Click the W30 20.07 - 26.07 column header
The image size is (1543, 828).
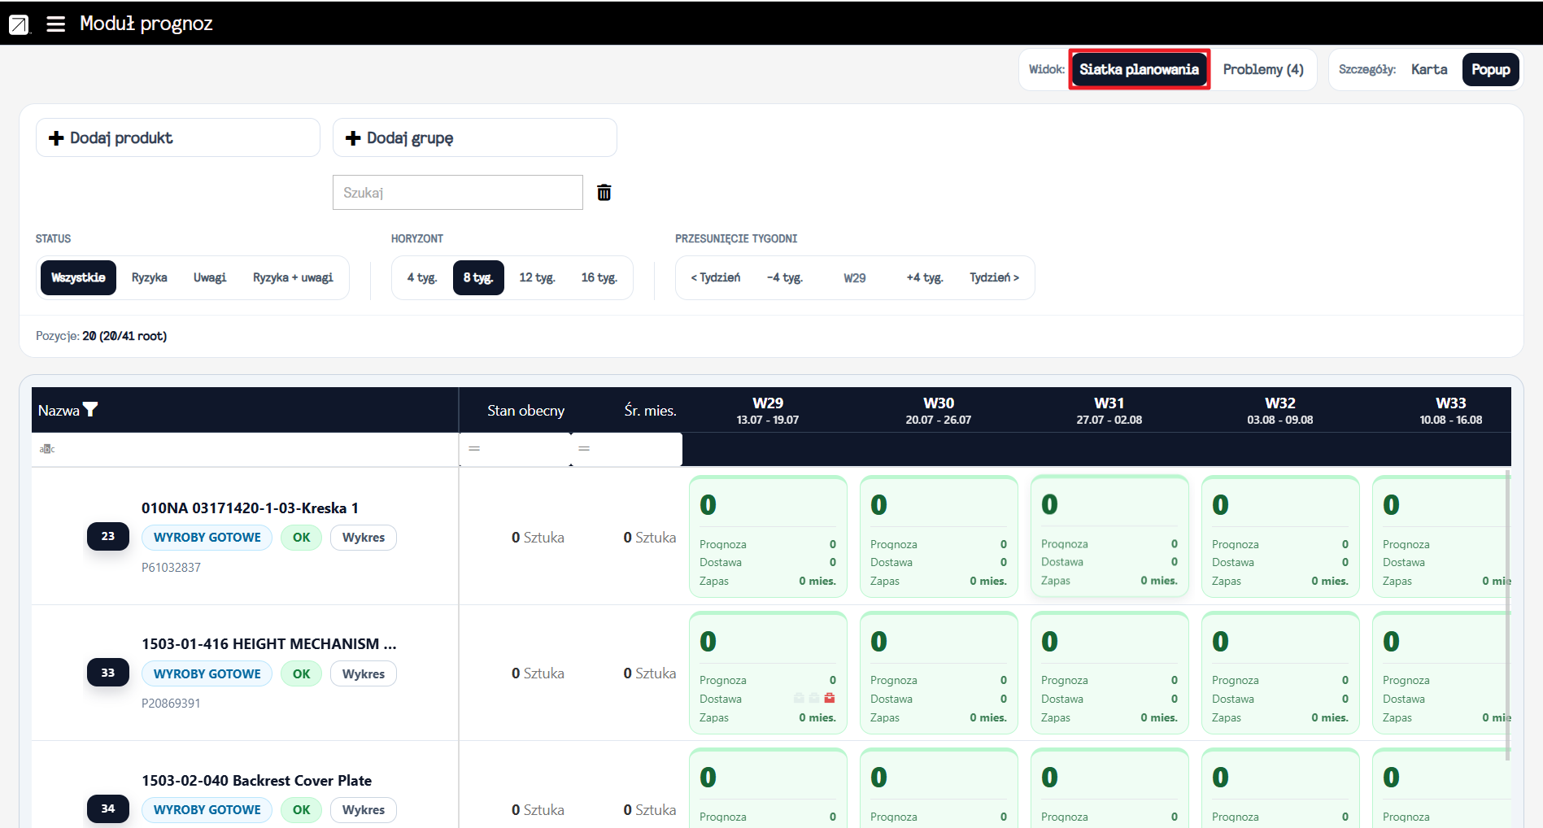tap(939, 411)
